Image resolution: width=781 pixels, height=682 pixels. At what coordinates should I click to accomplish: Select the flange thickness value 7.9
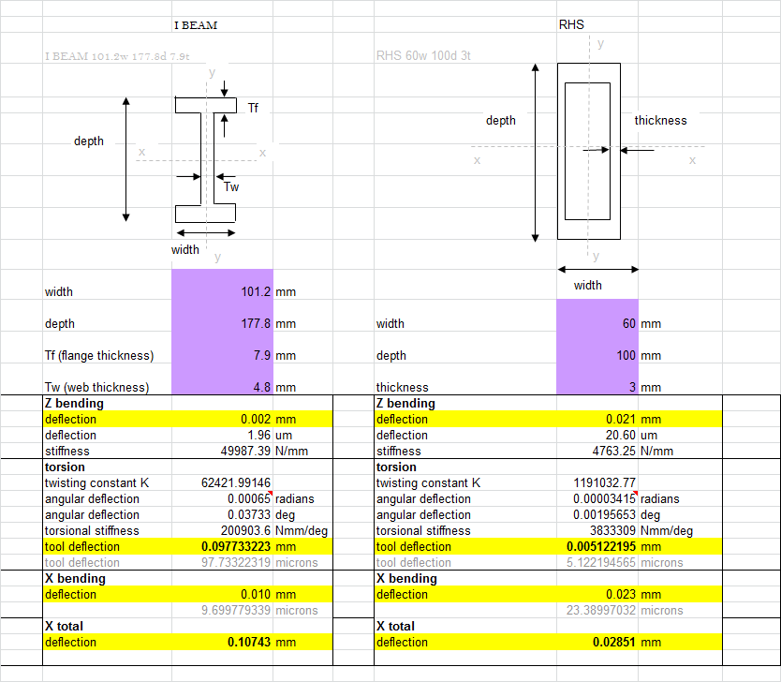coord(223,356)
